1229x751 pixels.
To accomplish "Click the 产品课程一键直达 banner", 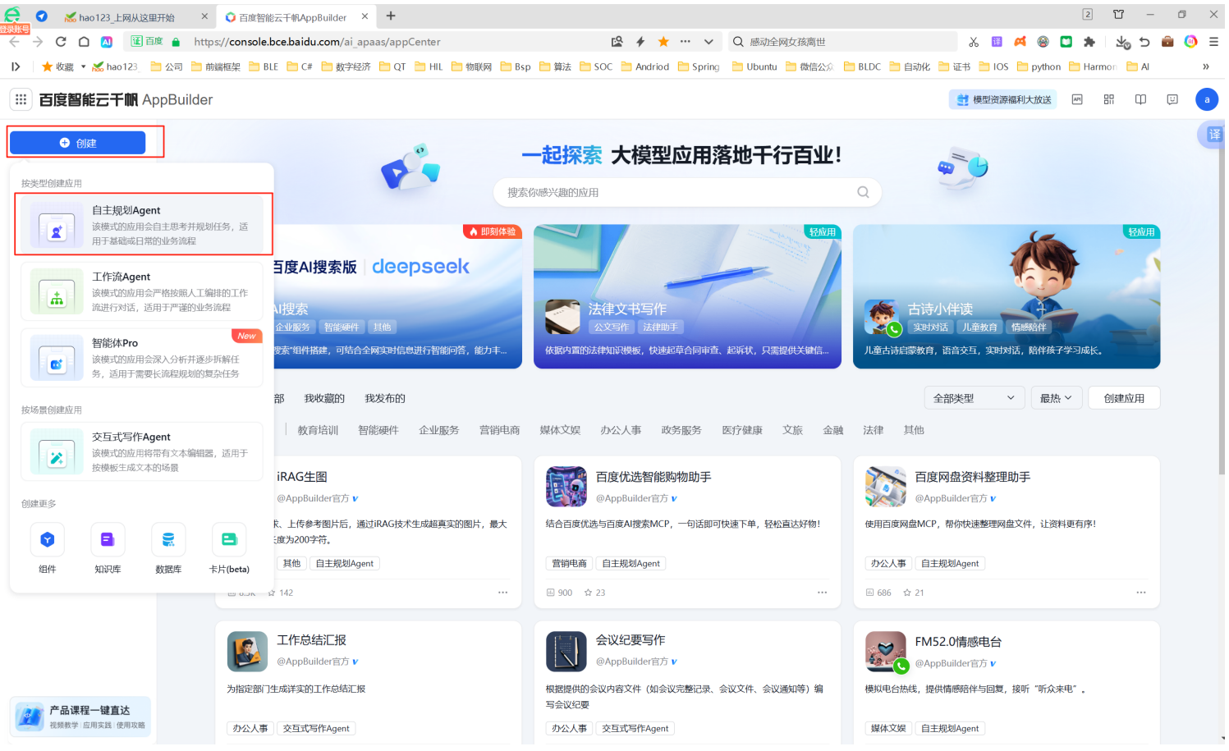I will 80,717.
